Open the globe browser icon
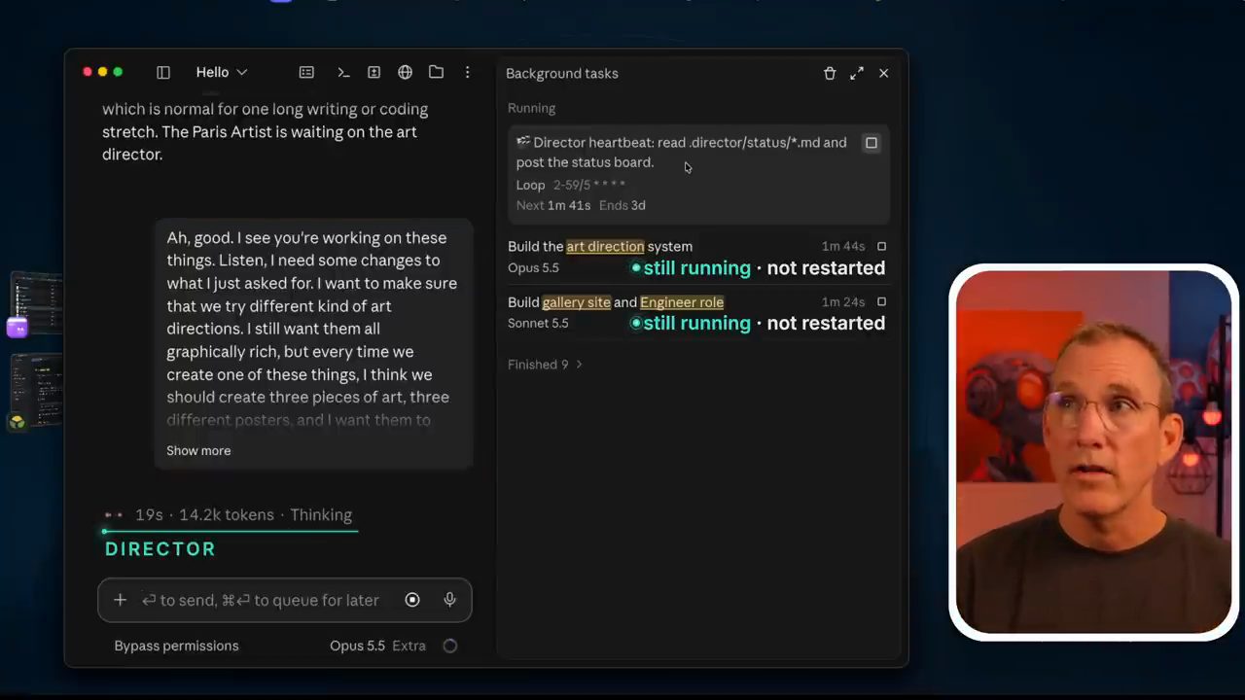 tap(406, 73)
